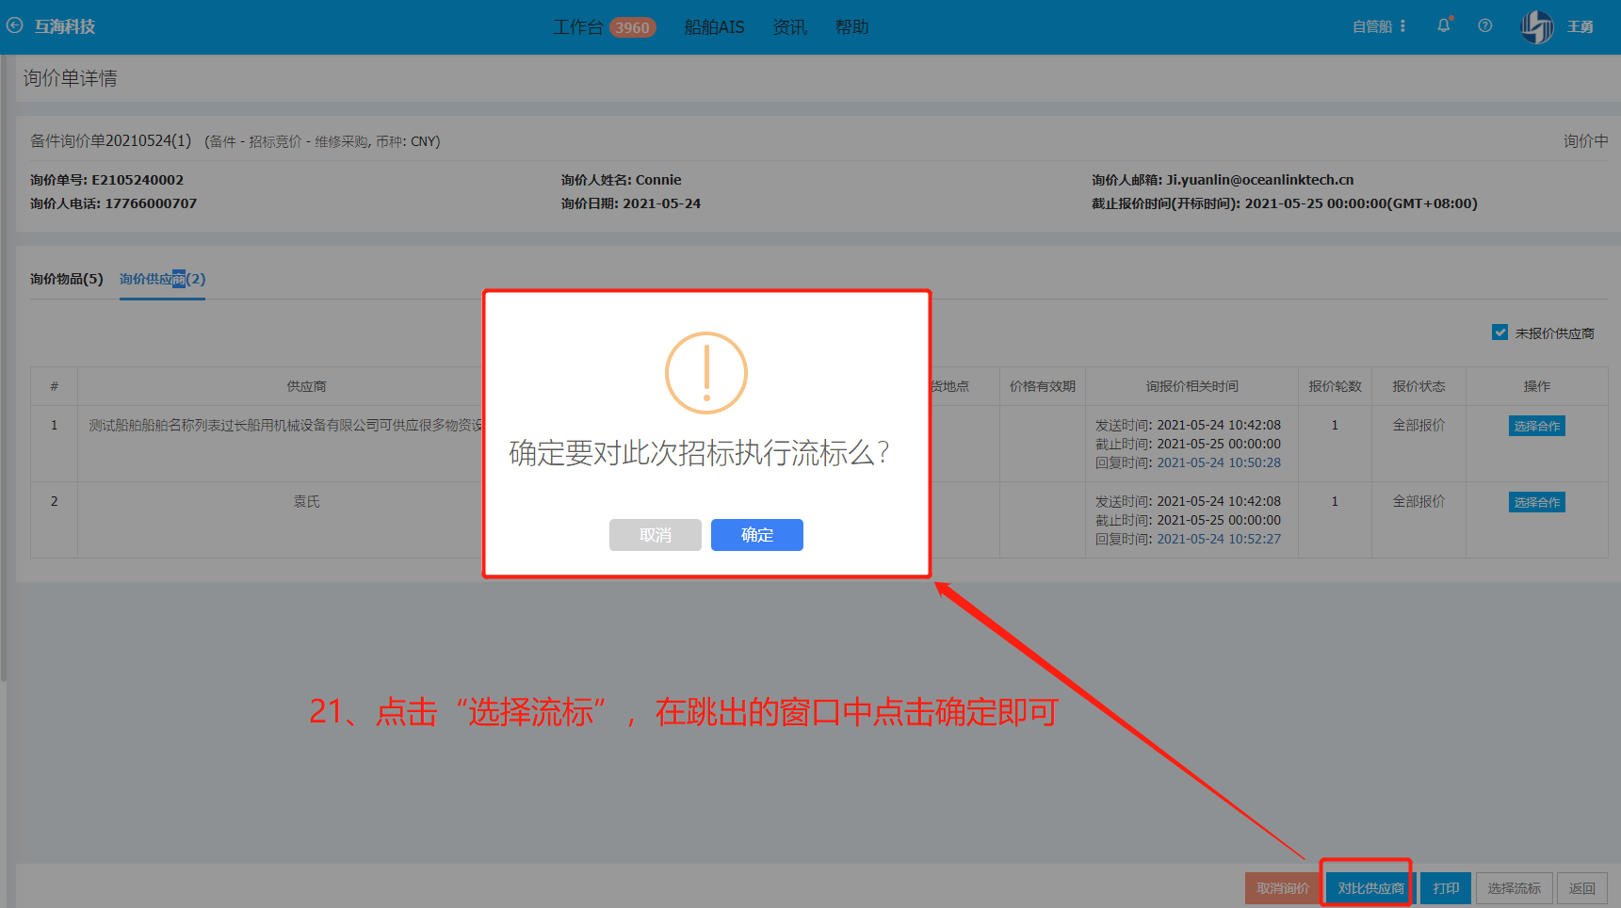Image resolution: width=1621 pixels, height=908 pixels.
Task: Open the 船舶AIS menu
Action: (x=714, y=27)
